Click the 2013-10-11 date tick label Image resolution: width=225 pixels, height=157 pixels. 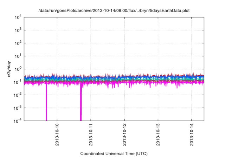(91, 135)
